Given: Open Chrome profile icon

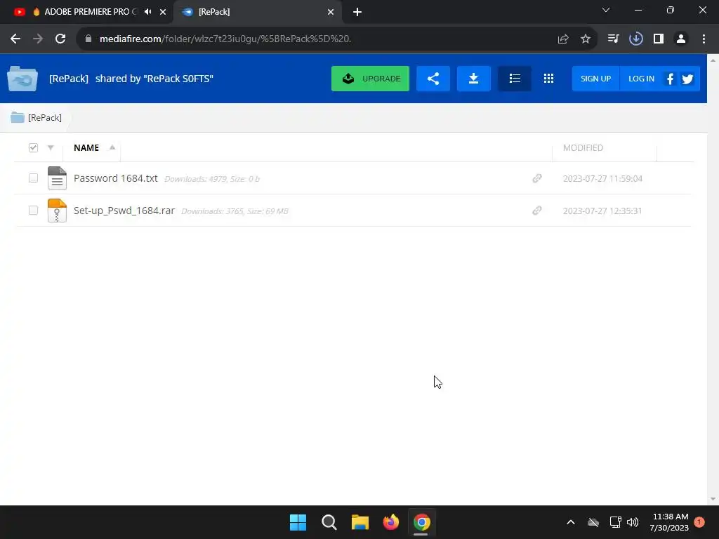Looking at the screenshot, I should coord(681,39).
